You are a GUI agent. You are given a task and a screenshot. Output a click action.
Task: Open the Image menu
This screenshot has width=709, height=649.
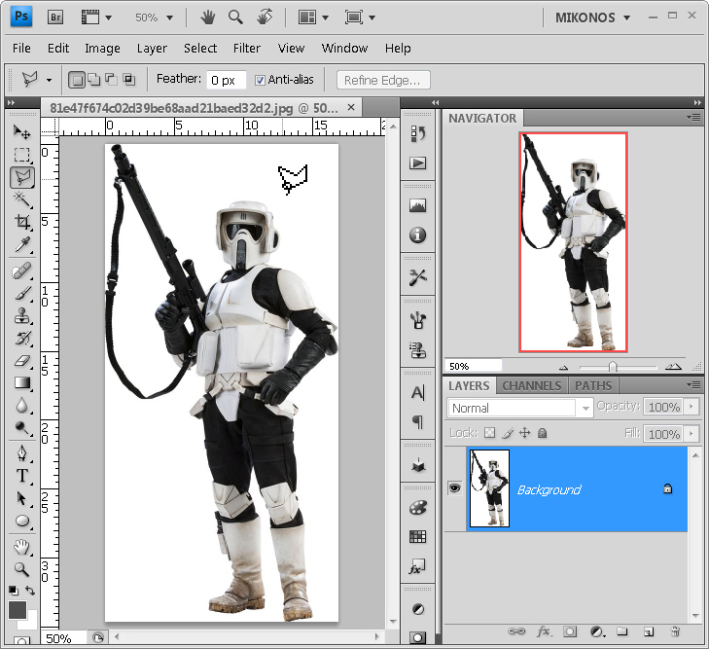click(102, 48)
